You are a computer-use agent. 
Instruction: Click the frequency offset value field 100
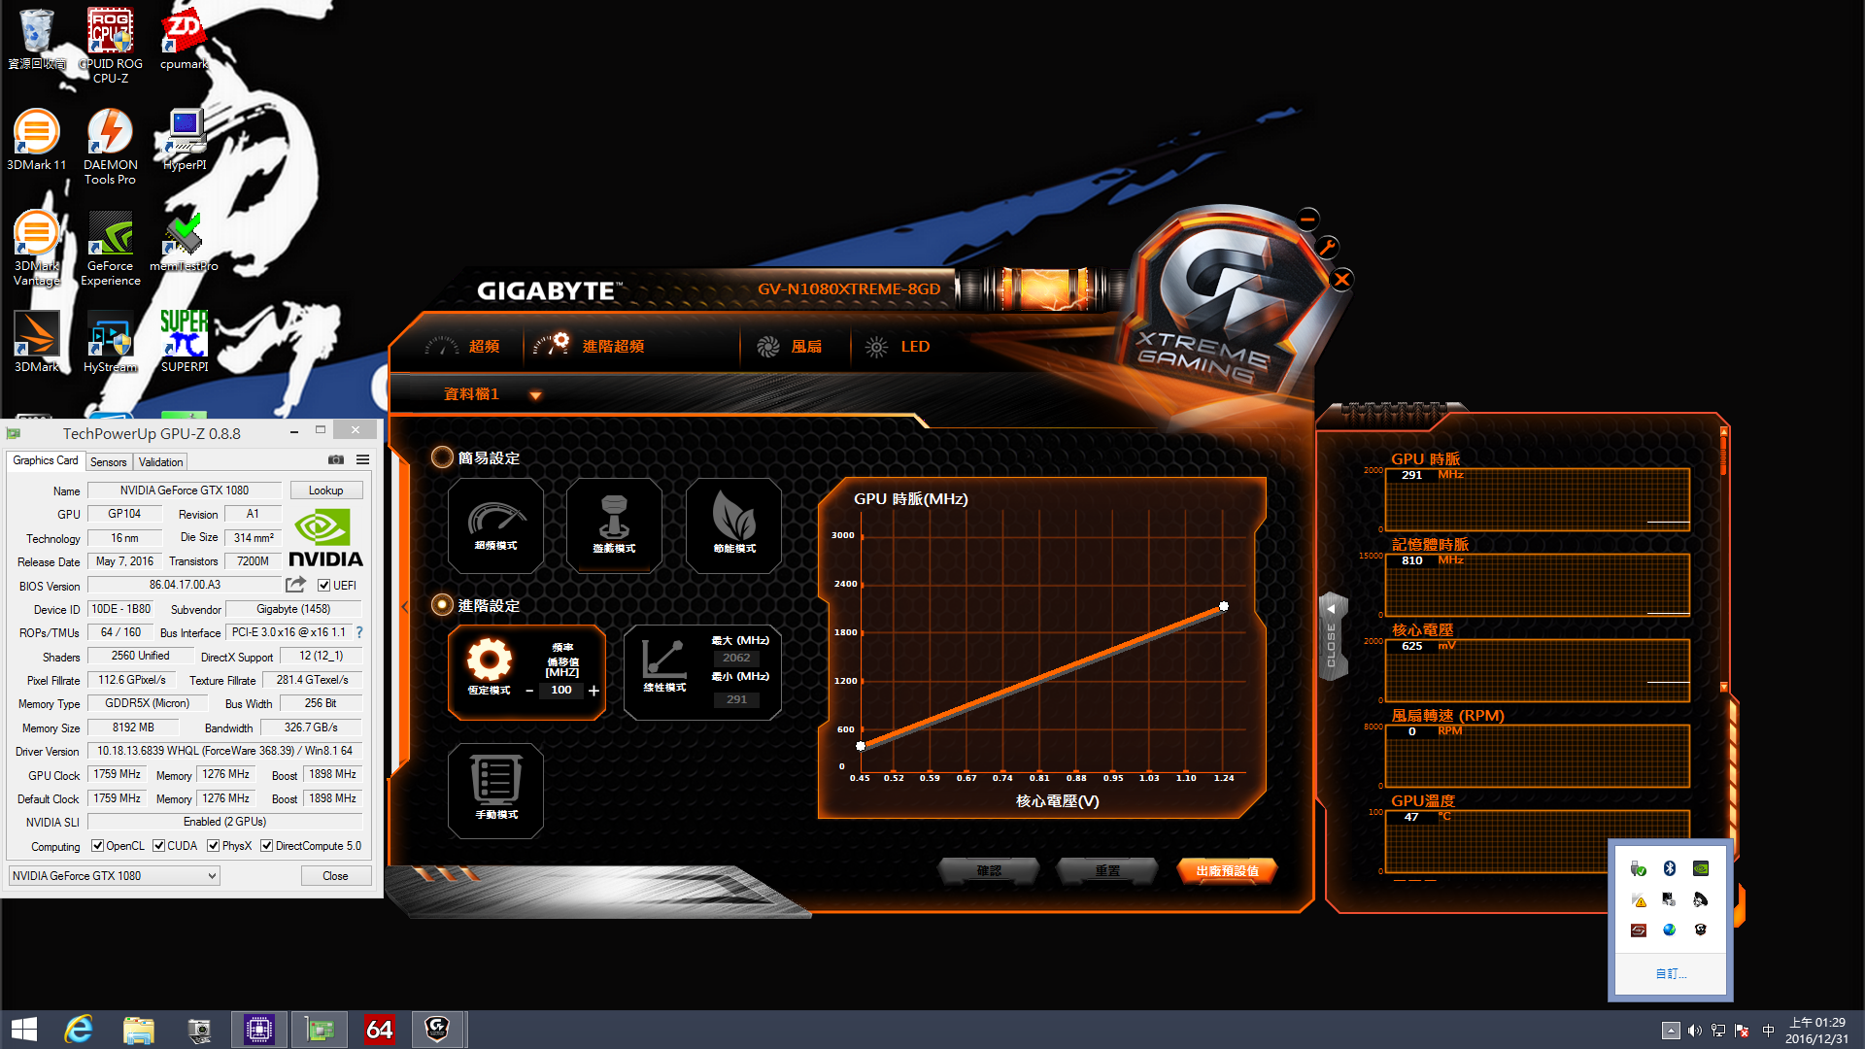561,691
